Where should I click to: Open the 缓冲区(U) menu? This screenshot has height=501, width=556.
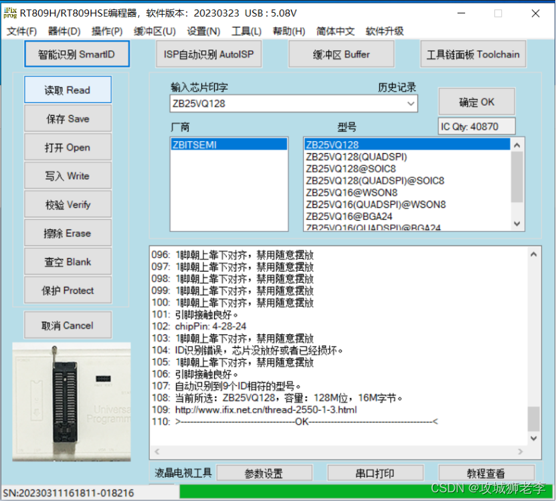coord(155,31)
